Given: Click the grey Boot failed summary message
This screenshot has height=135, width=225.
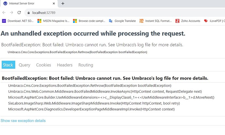Looking at the screenshot, I should coord(92,45).
